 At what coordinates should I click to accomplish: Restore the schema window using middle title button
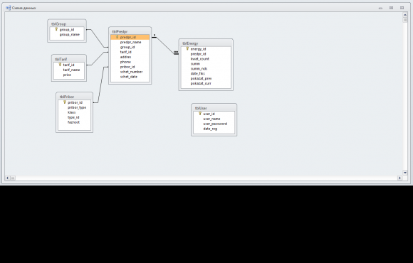392,8
